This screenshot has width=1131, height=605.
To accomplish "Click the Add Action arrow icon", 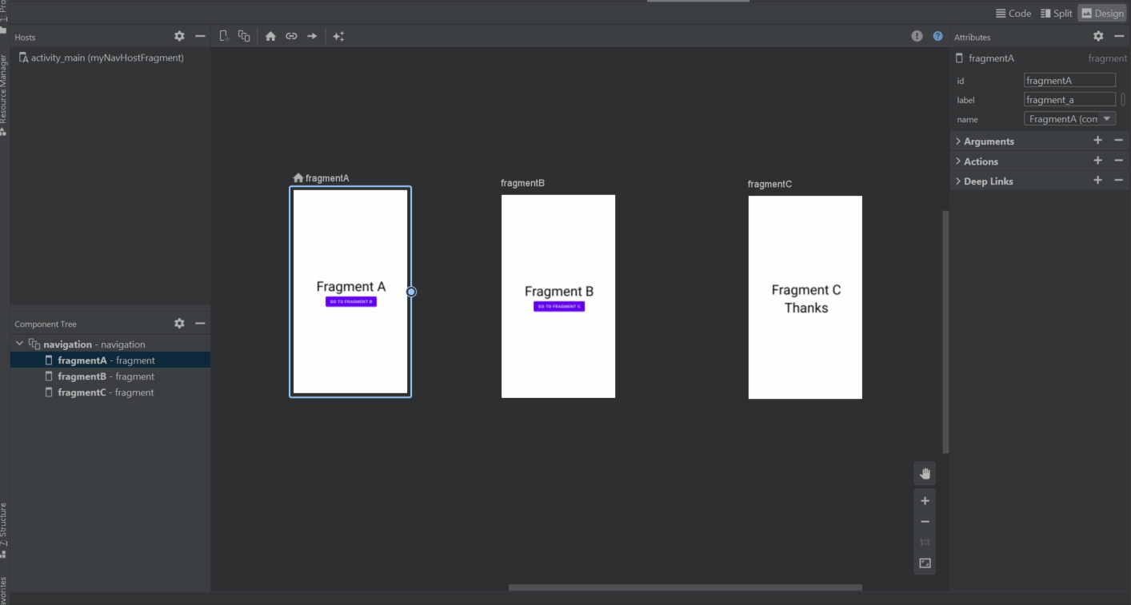I will coord(312,36).
